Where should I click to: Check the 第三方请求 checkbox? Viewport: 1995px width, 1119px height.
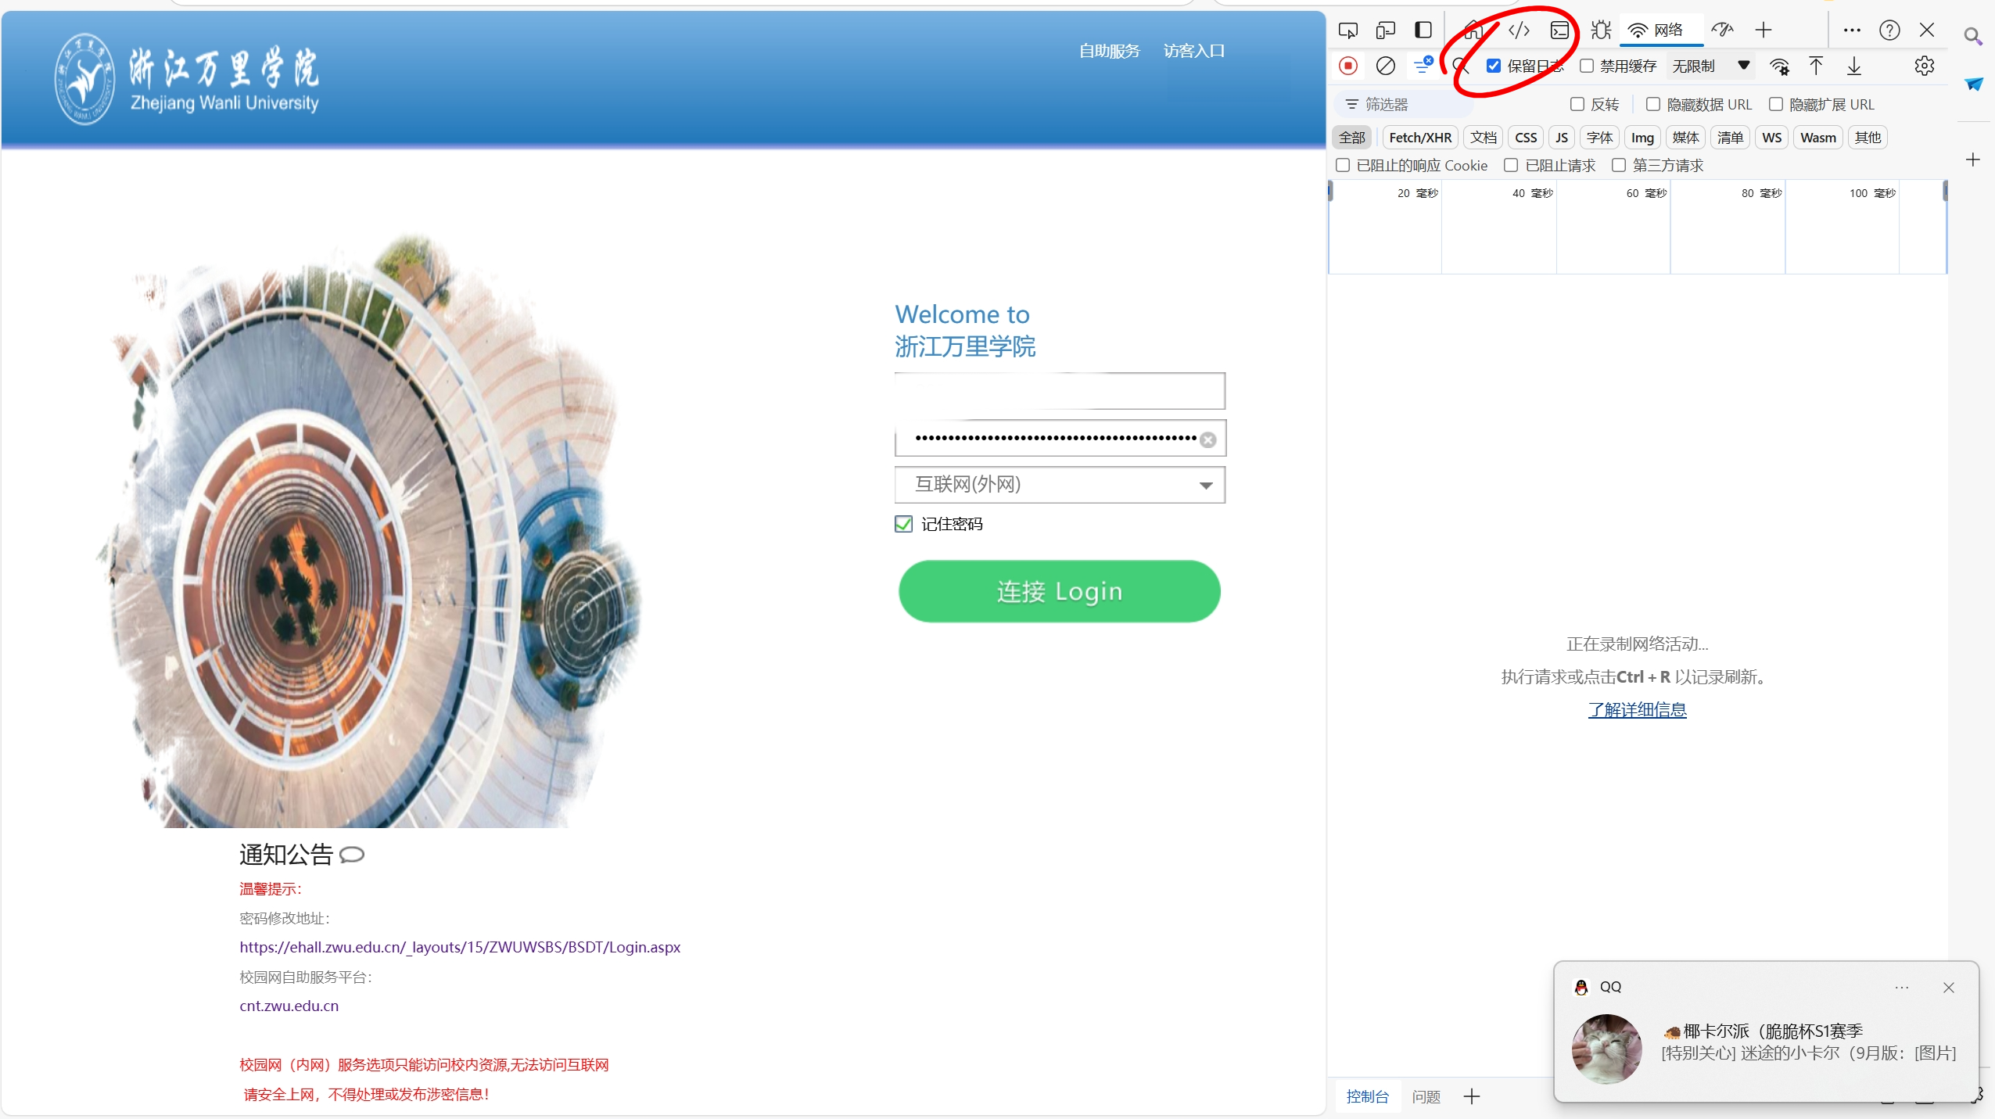tap(1619, 165)
